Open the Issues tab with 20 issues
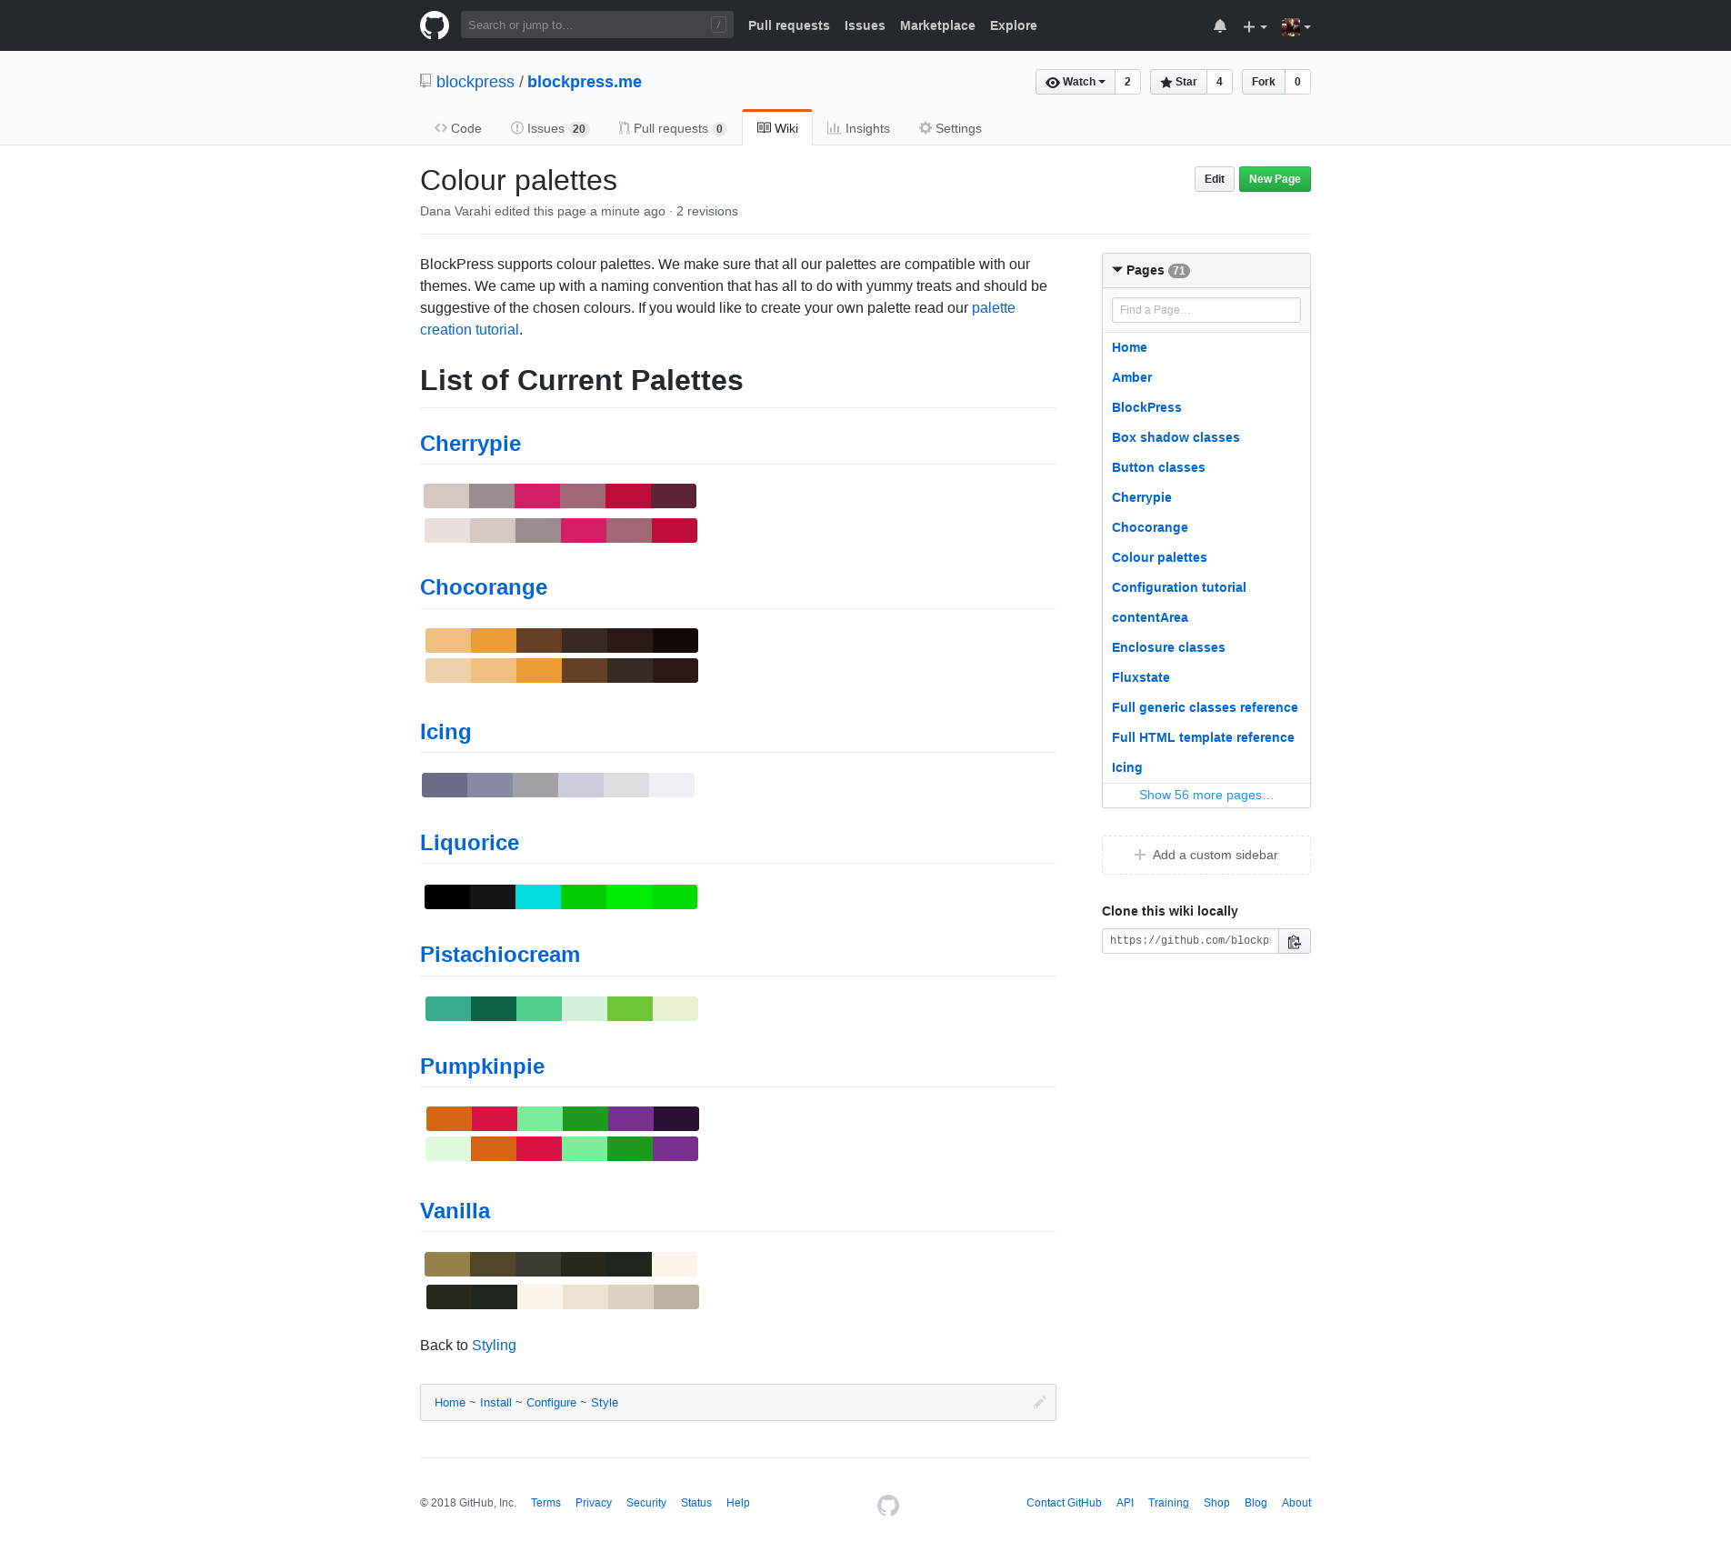Viewport: 1731px width, 1562px height. point(550,128)
